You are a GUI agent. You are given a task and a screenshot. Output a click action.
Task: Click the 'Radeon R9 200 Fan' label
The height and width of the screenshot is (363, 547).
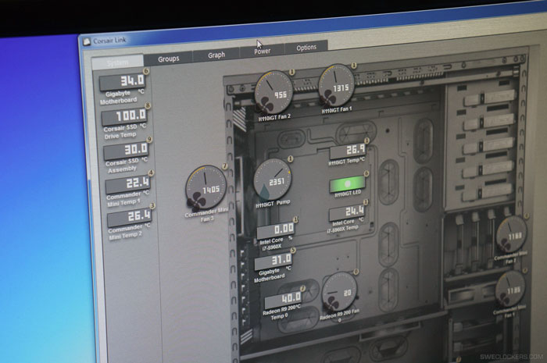[x=339, y=315]
